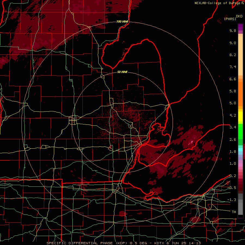Click the 1.0 legend value
245x245 pixels.
click(x=233, y=164)
